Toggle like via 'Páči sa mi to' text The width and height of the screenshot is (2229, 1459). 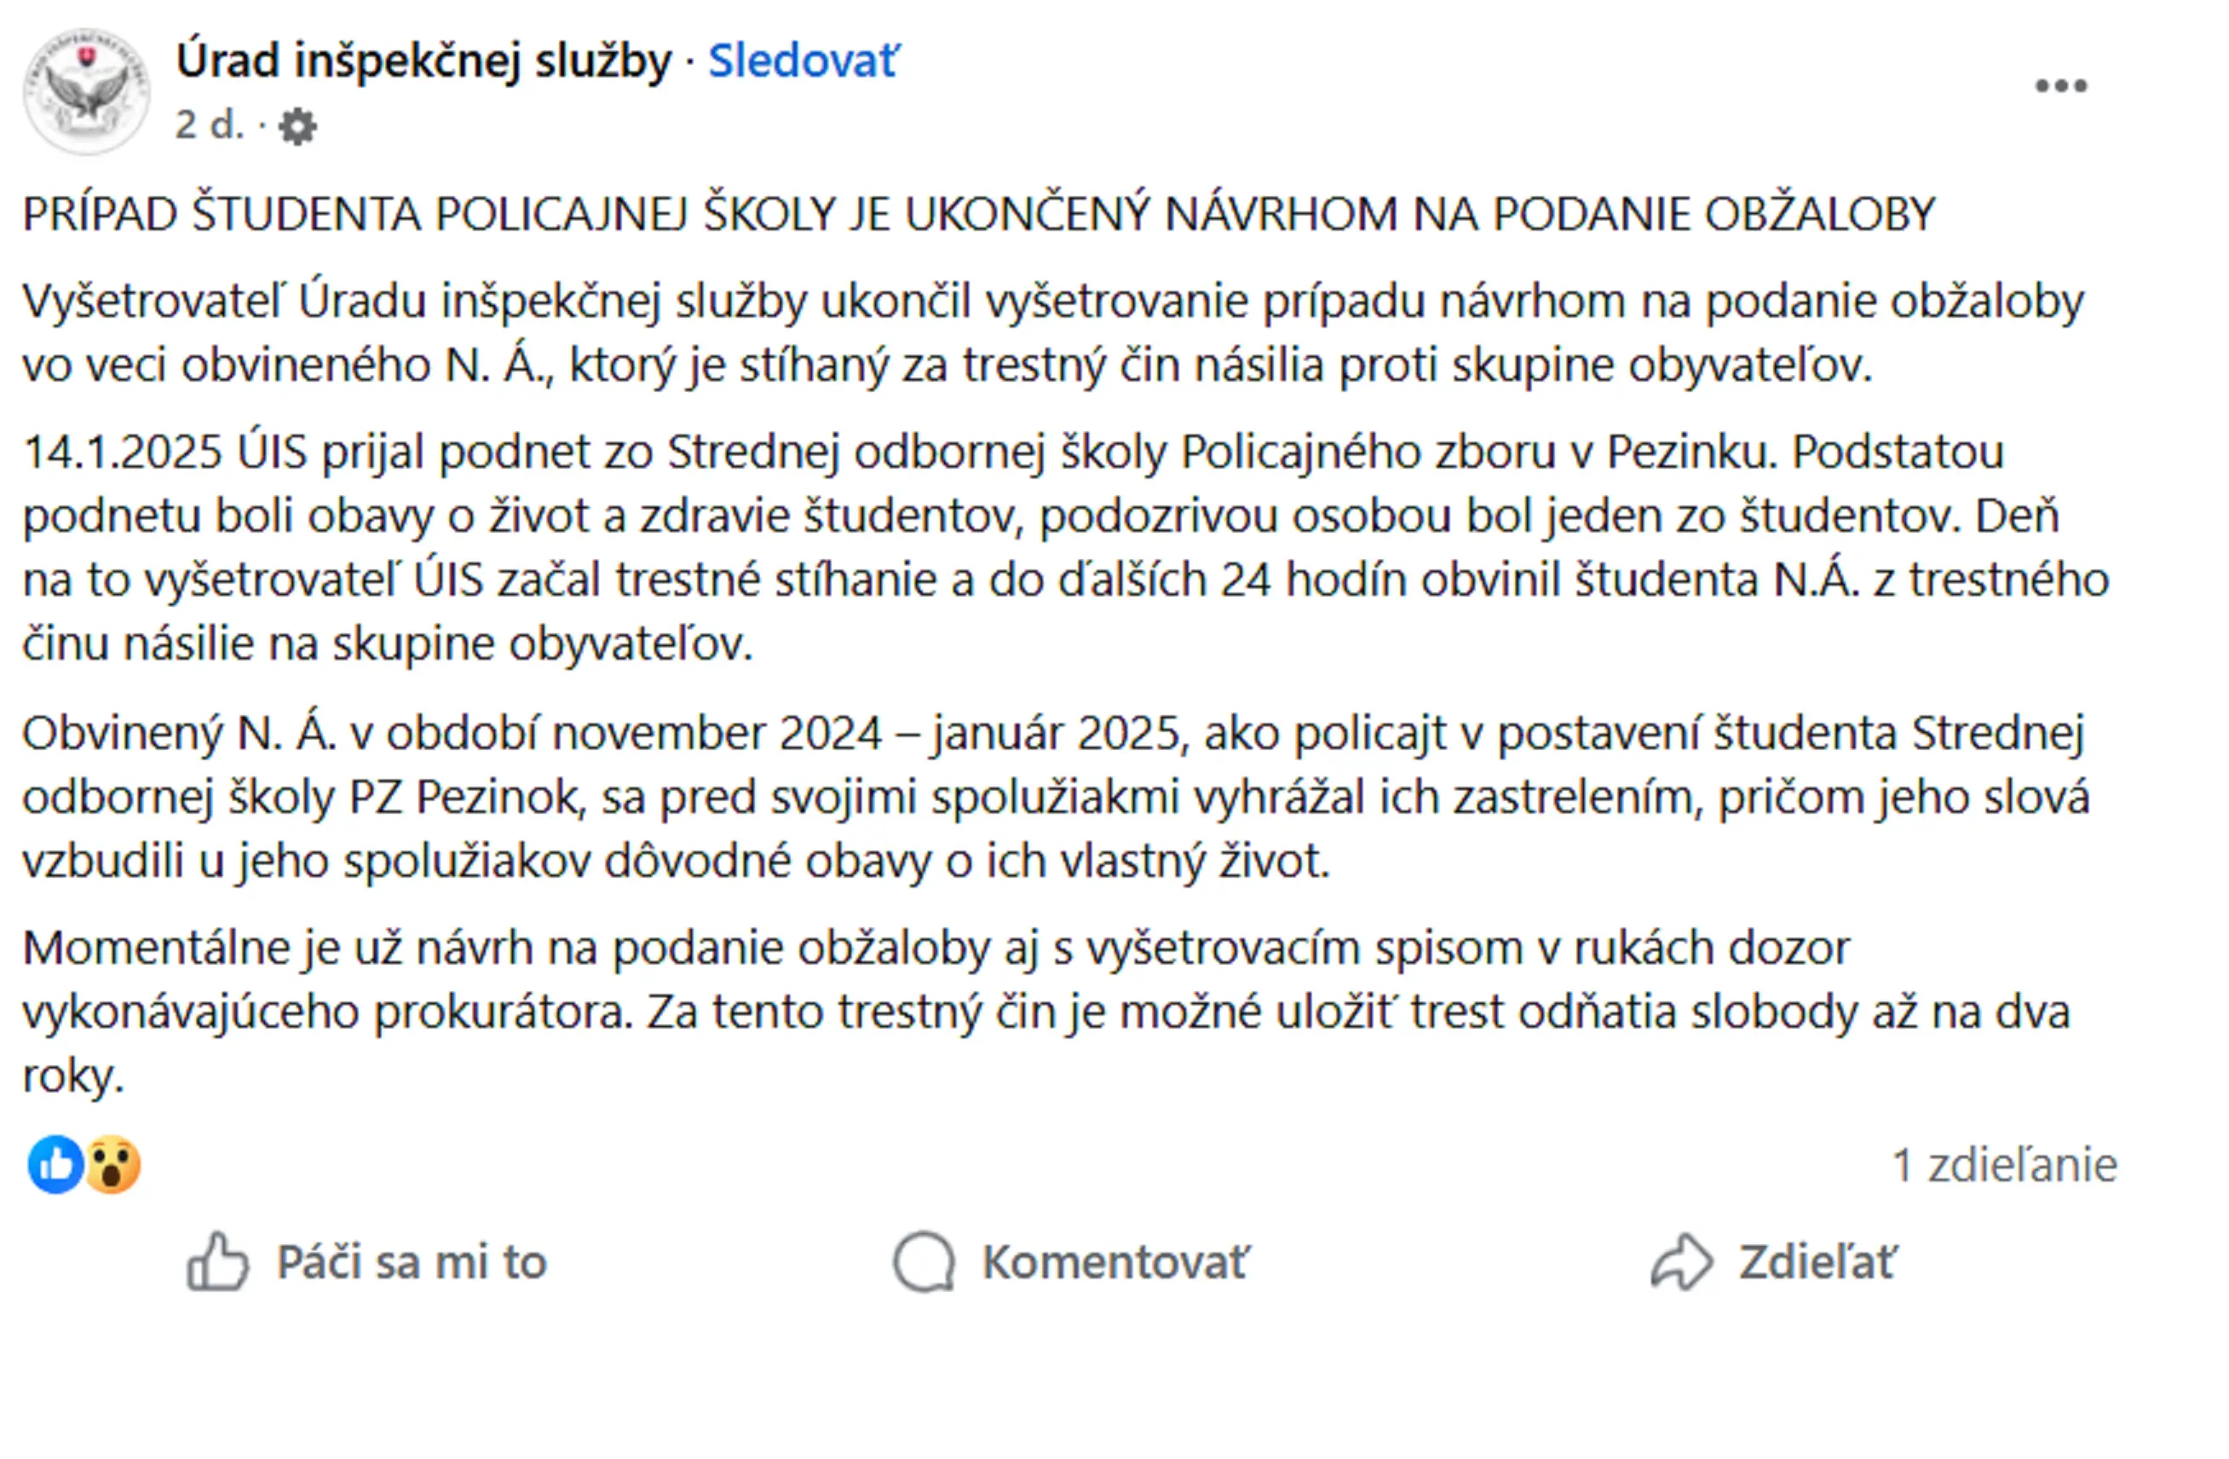coord(412,1262)
